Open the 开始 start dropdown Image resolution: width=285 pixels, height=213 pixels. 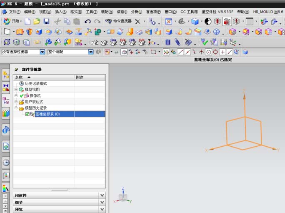(x=13, y=21)
